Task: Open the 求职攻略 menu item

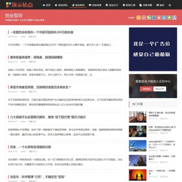Action: point(146,5)
